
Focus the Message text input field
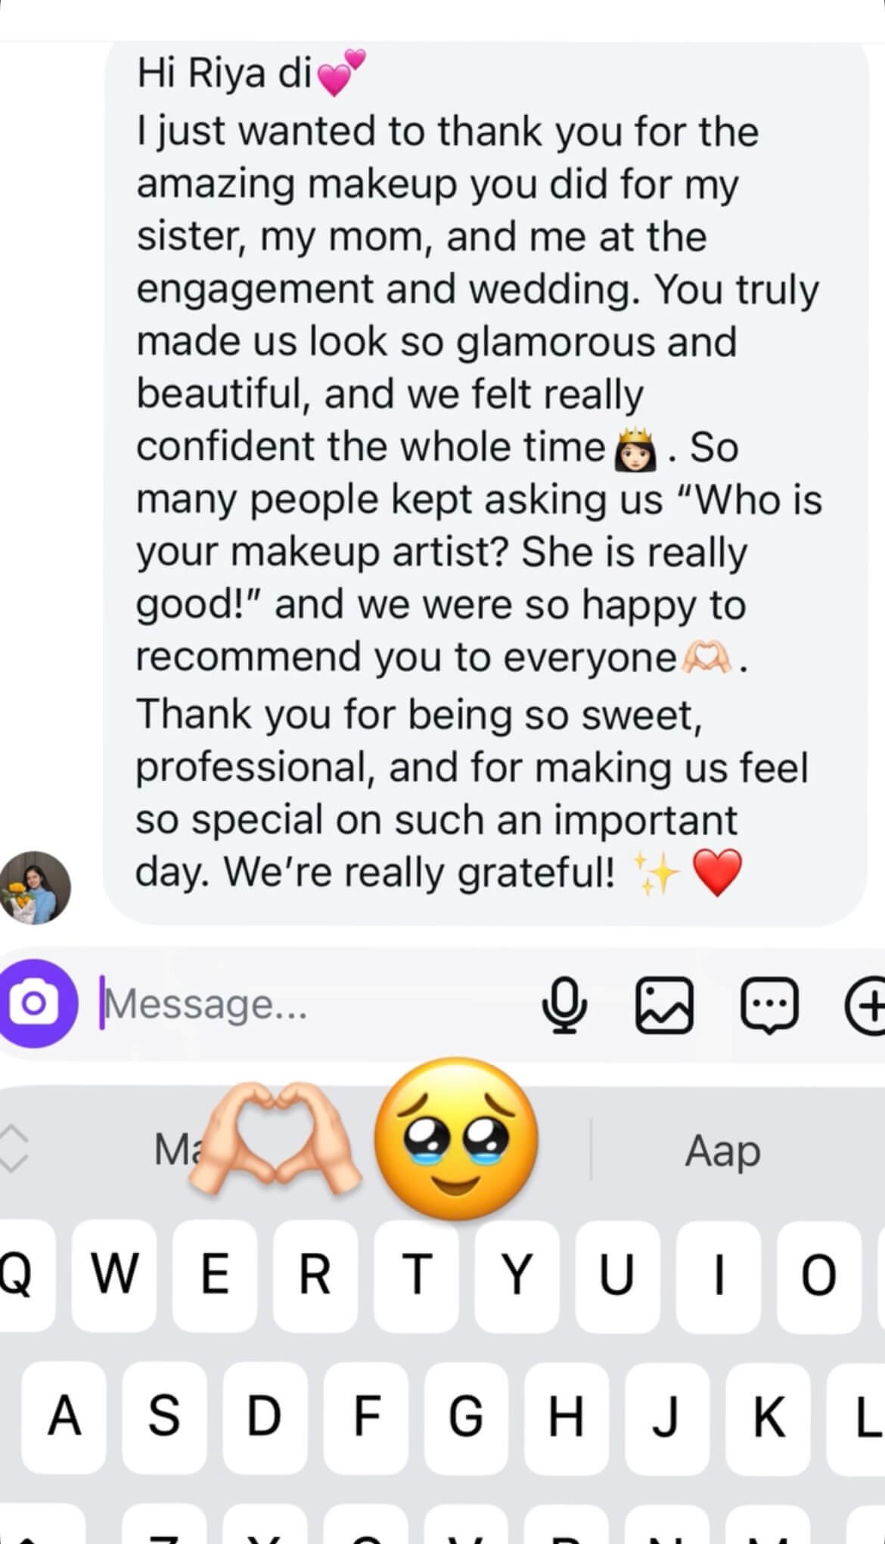coord(303,1005)
